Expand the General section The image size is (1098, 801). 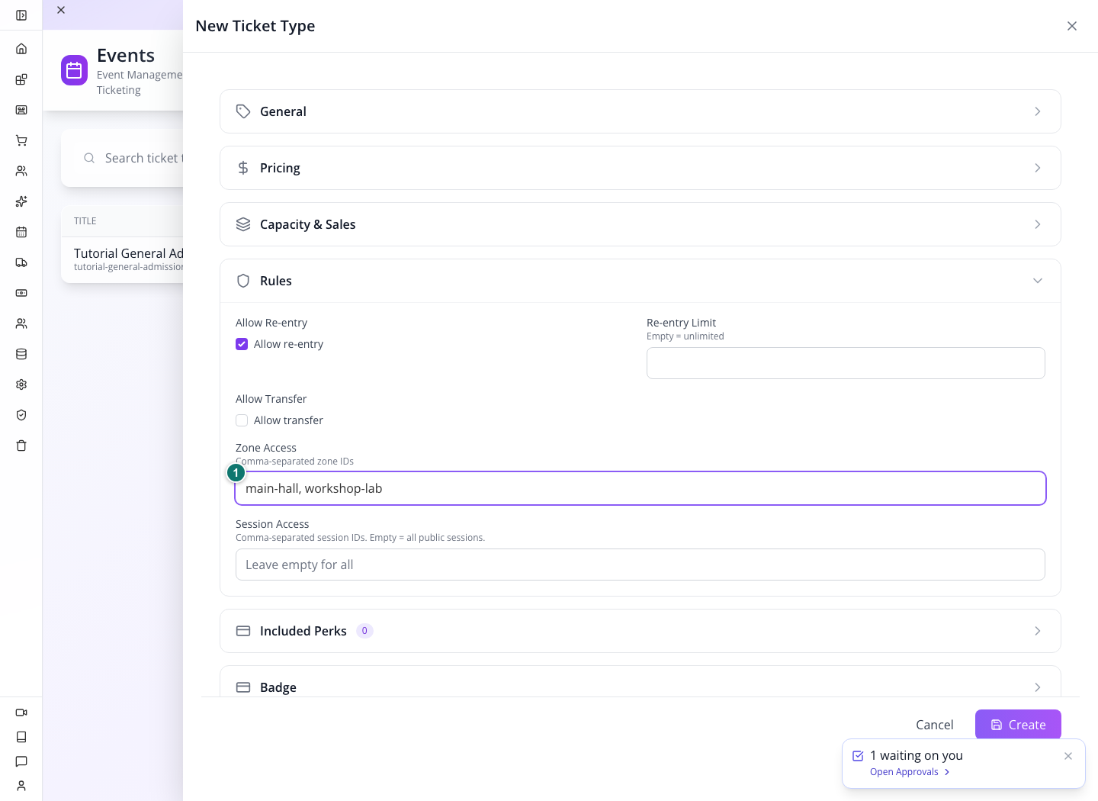click(640, 111)
